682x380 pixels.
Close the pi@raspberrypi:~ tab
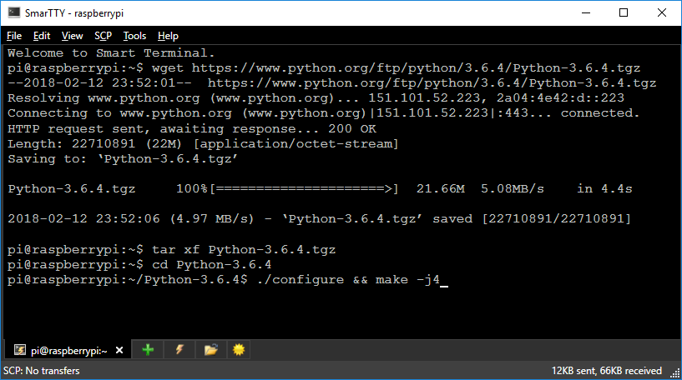click(119, 350)
